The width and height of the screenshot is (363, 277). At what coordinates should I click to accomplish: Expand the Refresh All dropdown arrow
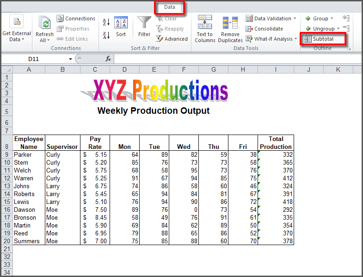48,40
